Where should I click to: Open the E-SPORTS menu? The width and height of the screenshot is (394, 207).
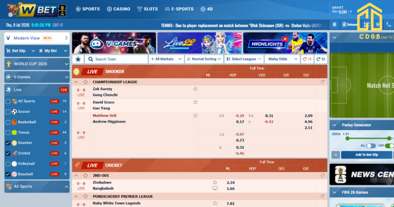pos(179,9)
